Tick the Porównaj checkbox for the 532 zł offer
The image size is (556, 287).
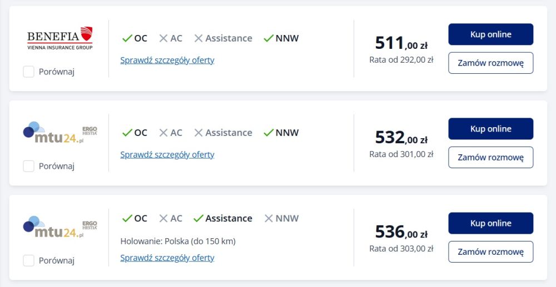[29, 166]
